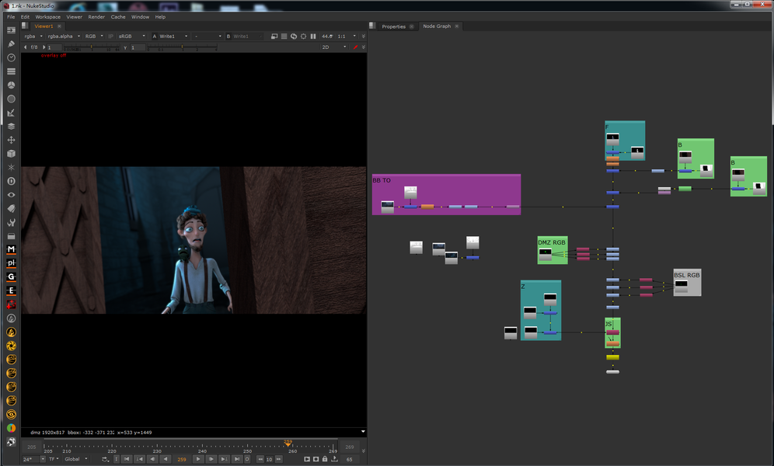Open the Channel nodes toolbar menu

coord(11,71)
